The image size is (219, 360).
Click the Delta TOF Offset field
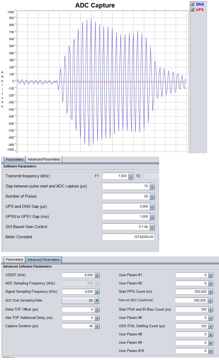point(78,310)
